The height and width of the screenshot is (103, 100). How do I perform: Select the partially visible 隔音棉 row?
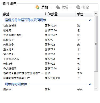point(48,89)
